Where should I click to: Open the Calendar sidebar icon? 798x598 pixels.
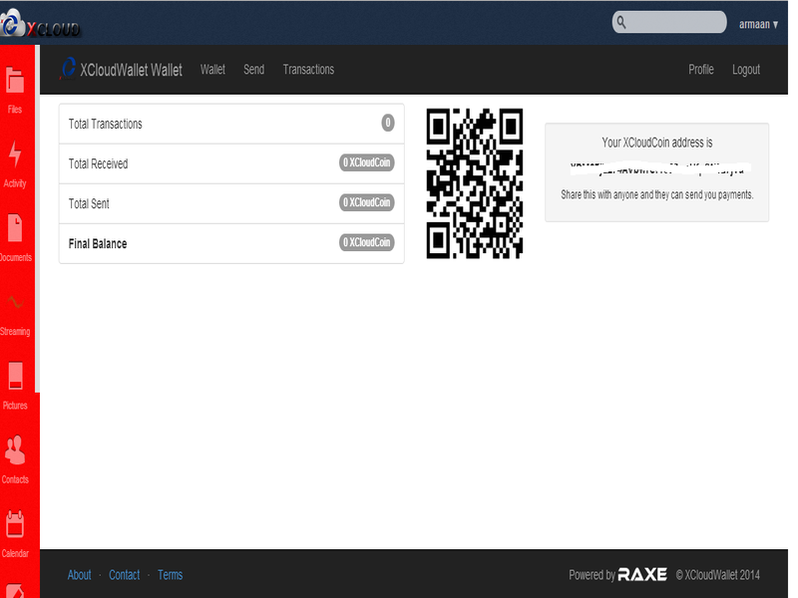pos(15,529)
